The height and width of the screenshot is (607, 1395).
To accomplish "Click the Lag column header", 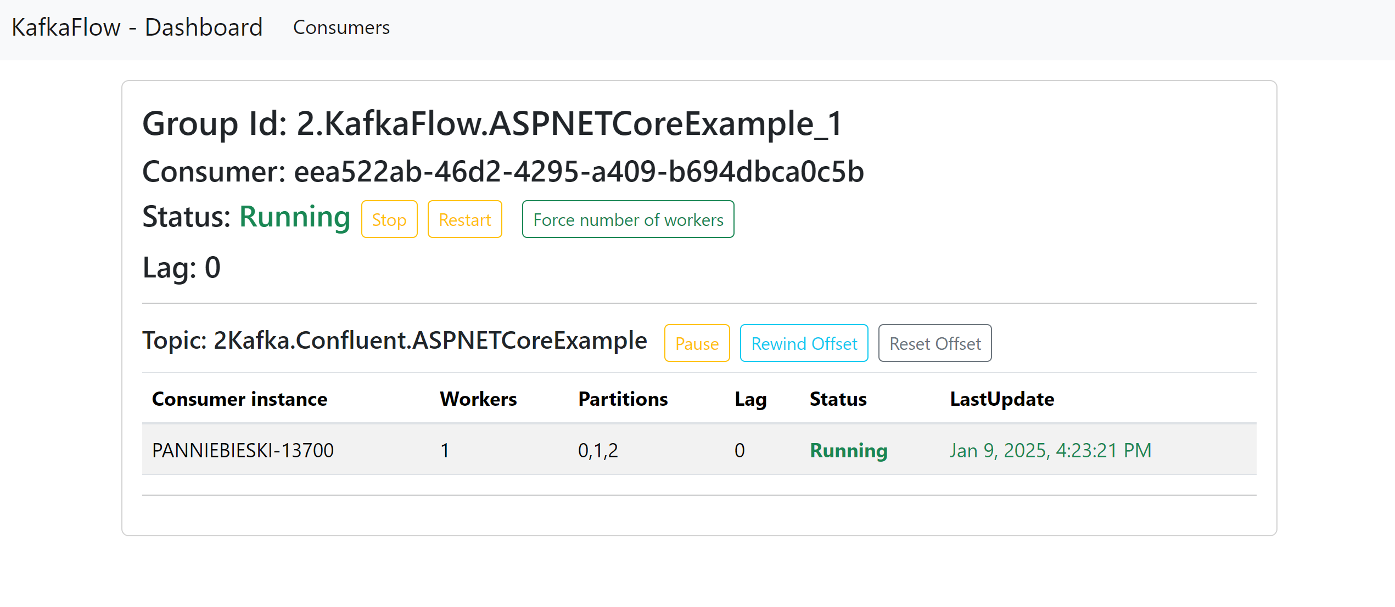I will coord(750,399).
